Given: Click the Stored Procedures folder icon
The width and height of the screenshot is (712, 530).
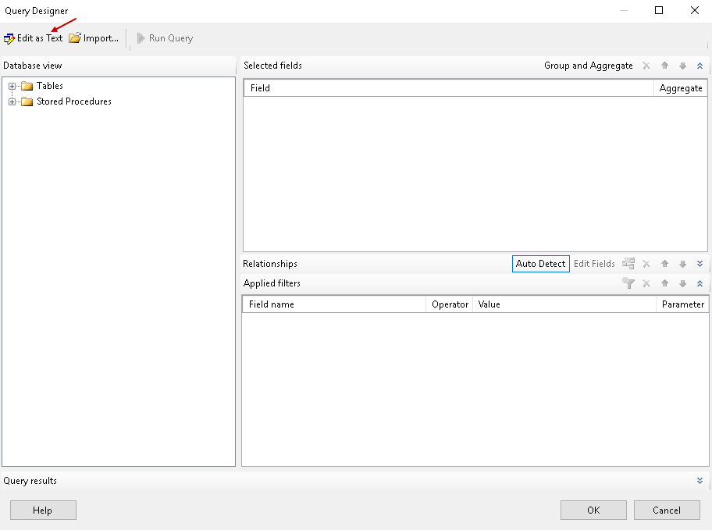Looking at the screenshot, I should click(27, 101).
